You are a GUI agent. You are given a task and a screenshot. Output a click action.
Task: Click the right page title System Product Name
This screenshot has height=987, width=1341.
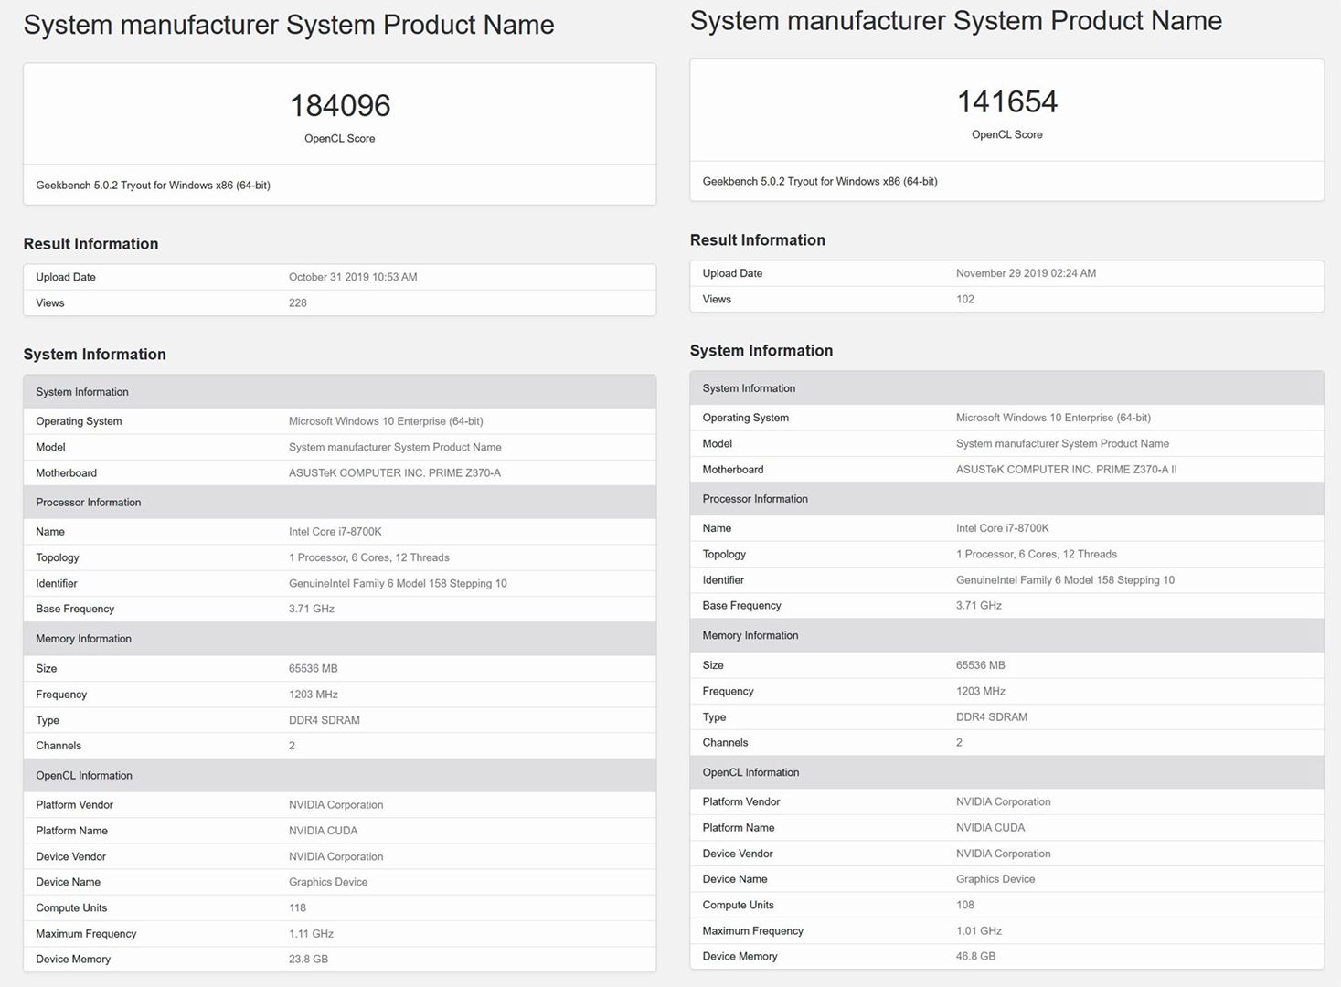(956, 21)
